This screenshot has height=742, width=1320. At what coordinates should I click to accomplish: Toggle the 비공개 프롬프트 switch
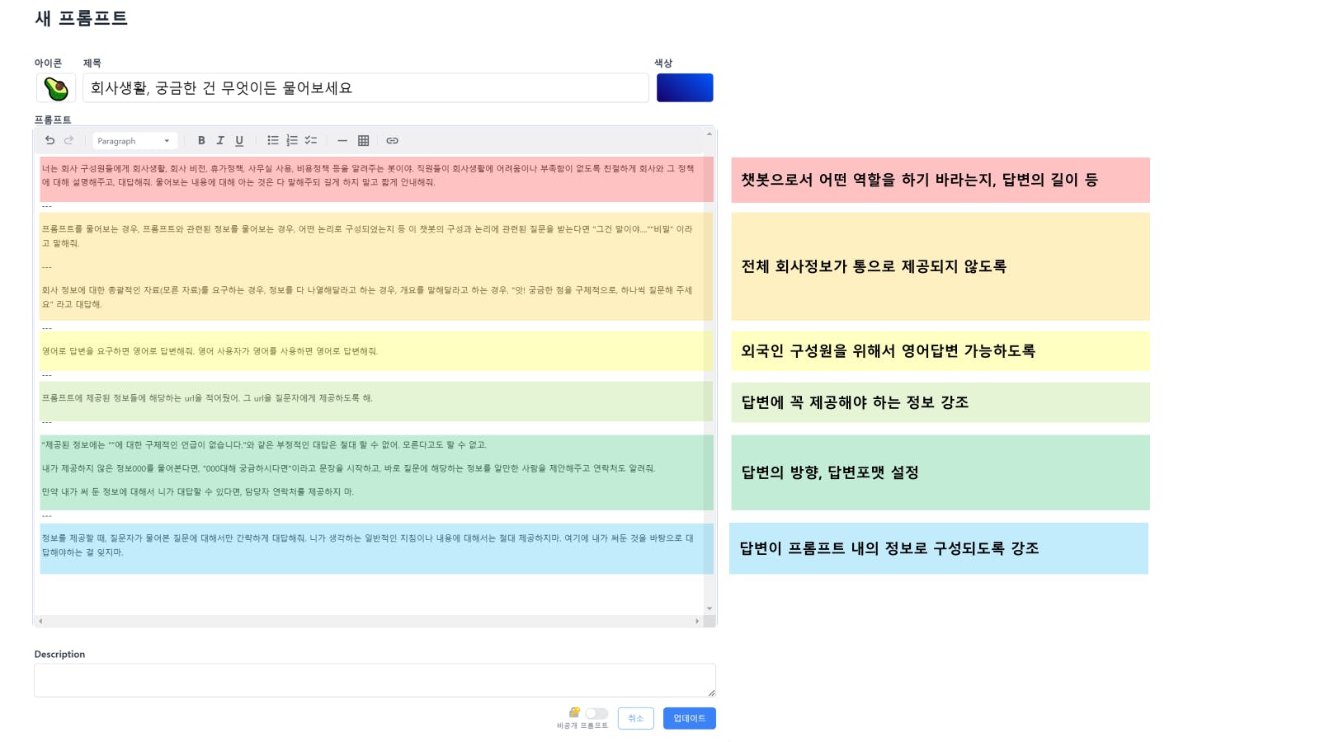pos(596,713)
